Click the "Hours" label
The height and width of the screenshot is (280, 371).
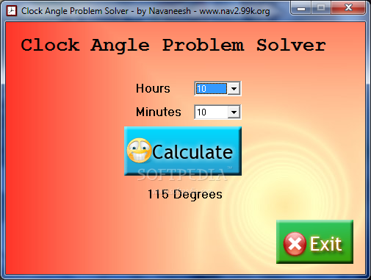[153, 88]
